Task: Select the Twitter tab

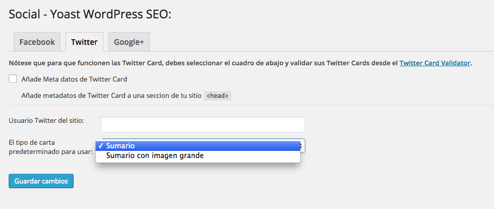Action: pyautogui.click(x=84, y=42)
